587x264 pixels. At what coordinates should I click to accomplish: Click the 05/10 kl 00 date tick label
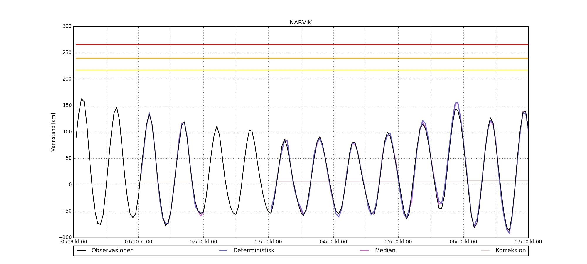398,242
